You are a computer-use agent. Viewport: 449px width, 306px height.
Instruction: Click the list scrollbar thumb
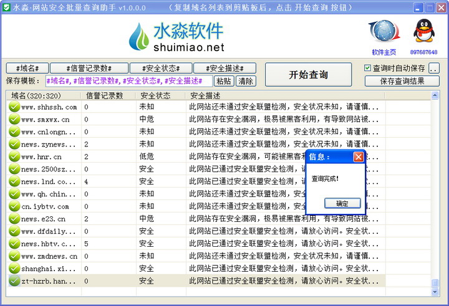(435, 283)
